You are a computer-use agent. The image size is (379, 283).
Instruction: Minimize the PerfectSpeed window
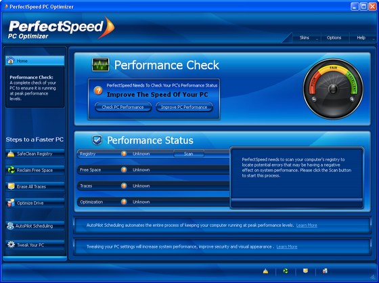[355, 7]
